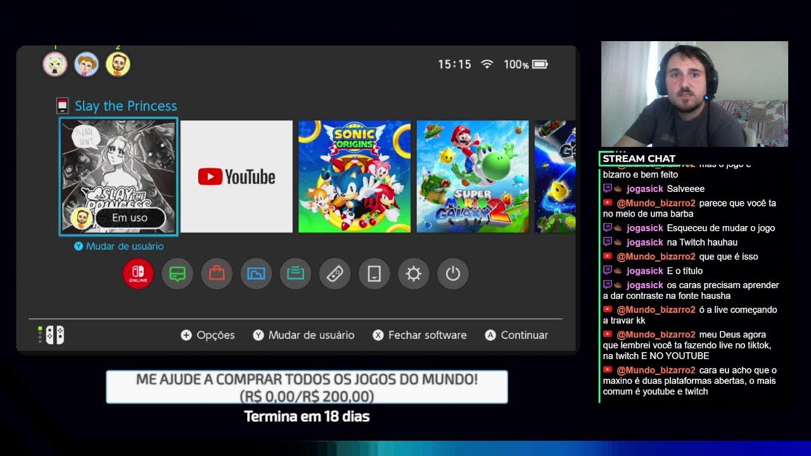The height and width of the screenshot is (456, 811).
Task: Click the STREAM CHAT header
Action: tap(639, 158)
